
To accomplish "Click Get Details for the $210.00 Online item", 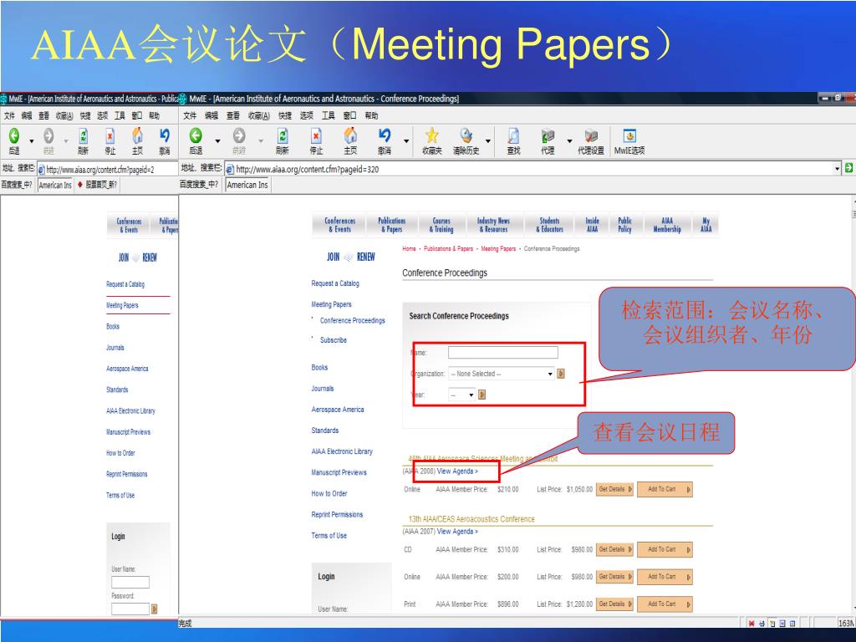I will coord(614,489).
